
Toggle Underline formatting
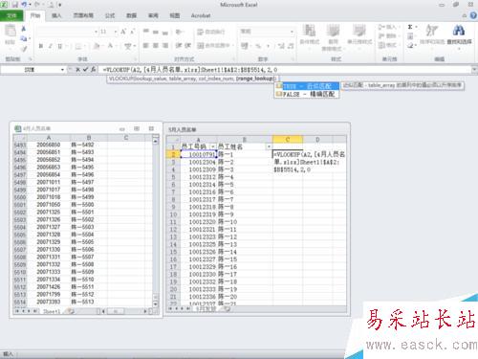tap(59, 46)
